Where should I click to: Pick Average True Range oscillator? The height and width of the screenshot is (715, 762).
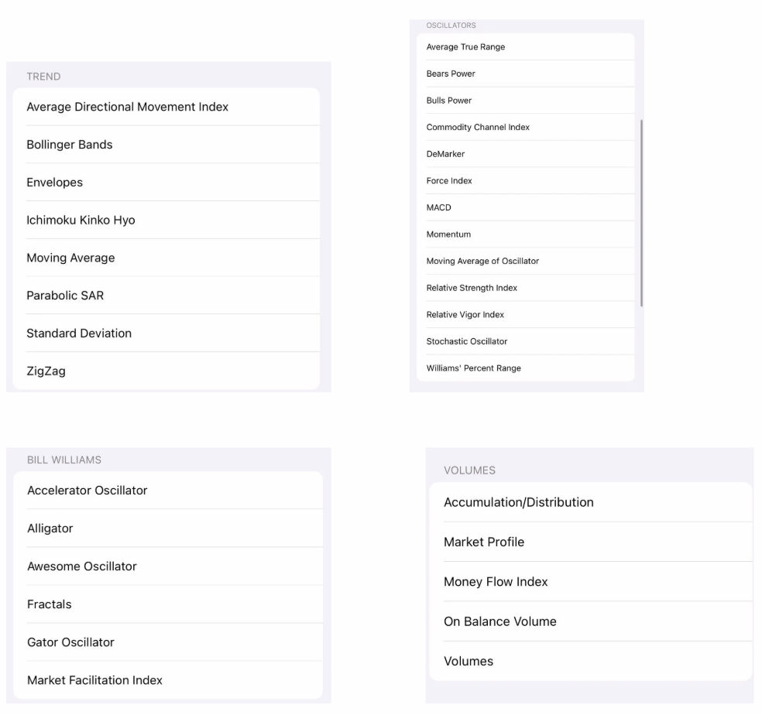(465, 47)
